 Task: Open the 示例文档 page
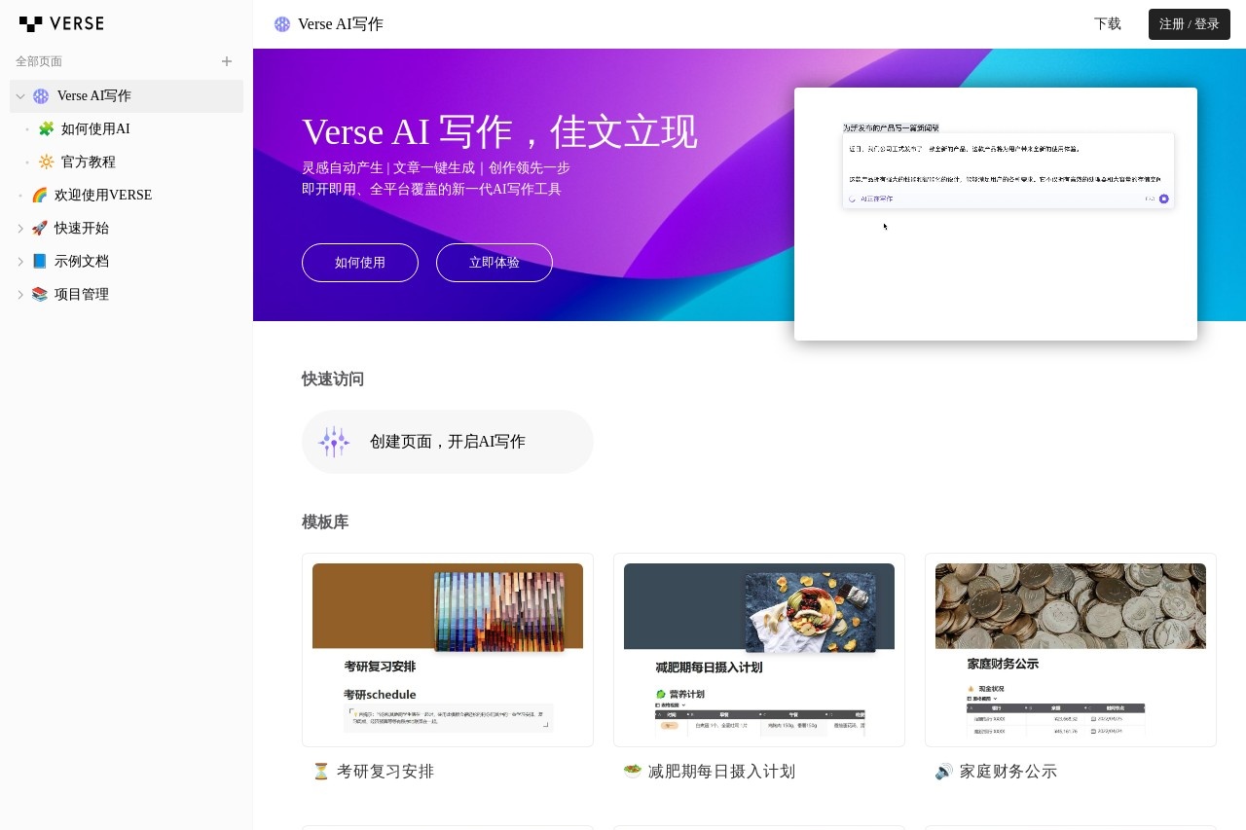tap(82, 261)
